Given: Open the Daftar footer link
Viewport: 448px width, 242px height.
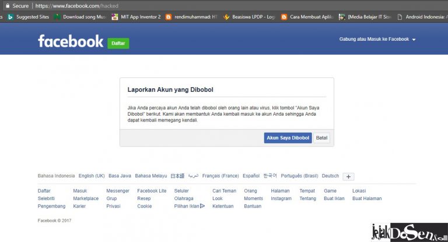Looking at the screenshot, I should pos(44,191).
